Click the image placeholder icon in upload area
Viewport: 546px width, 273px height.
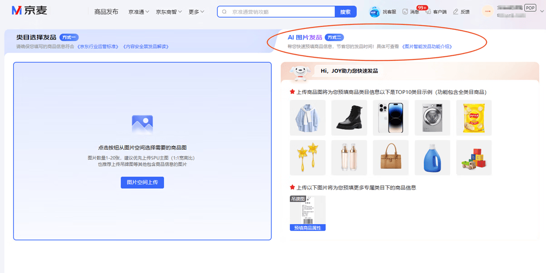coord(142,124)
